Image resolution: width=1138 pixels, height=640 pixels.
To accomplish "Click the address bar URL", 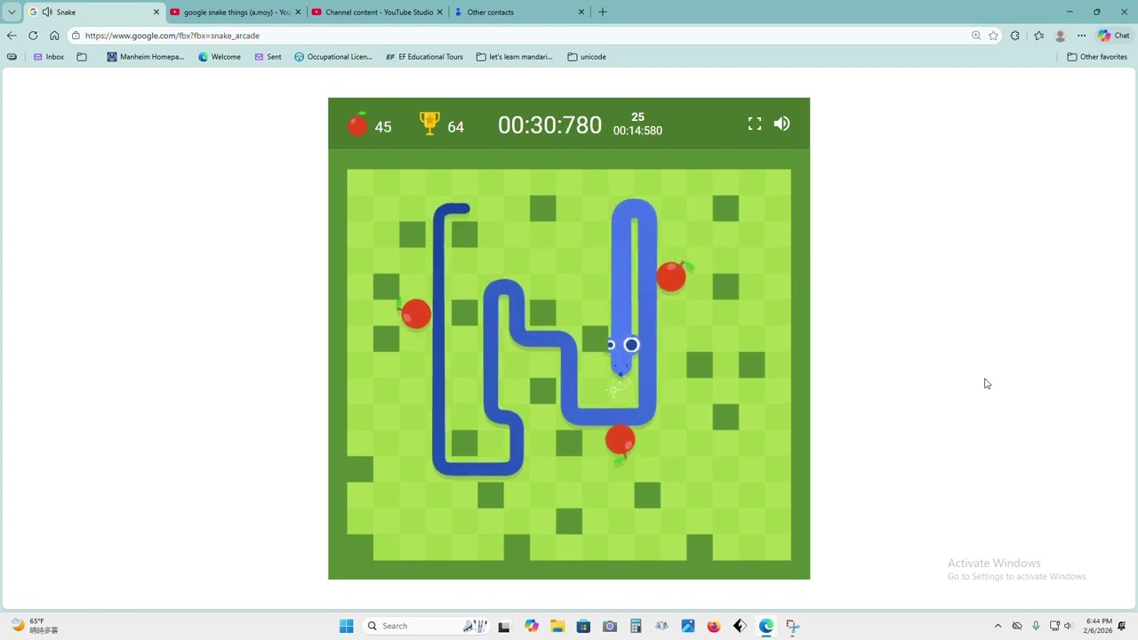I will tap(172, 36).
